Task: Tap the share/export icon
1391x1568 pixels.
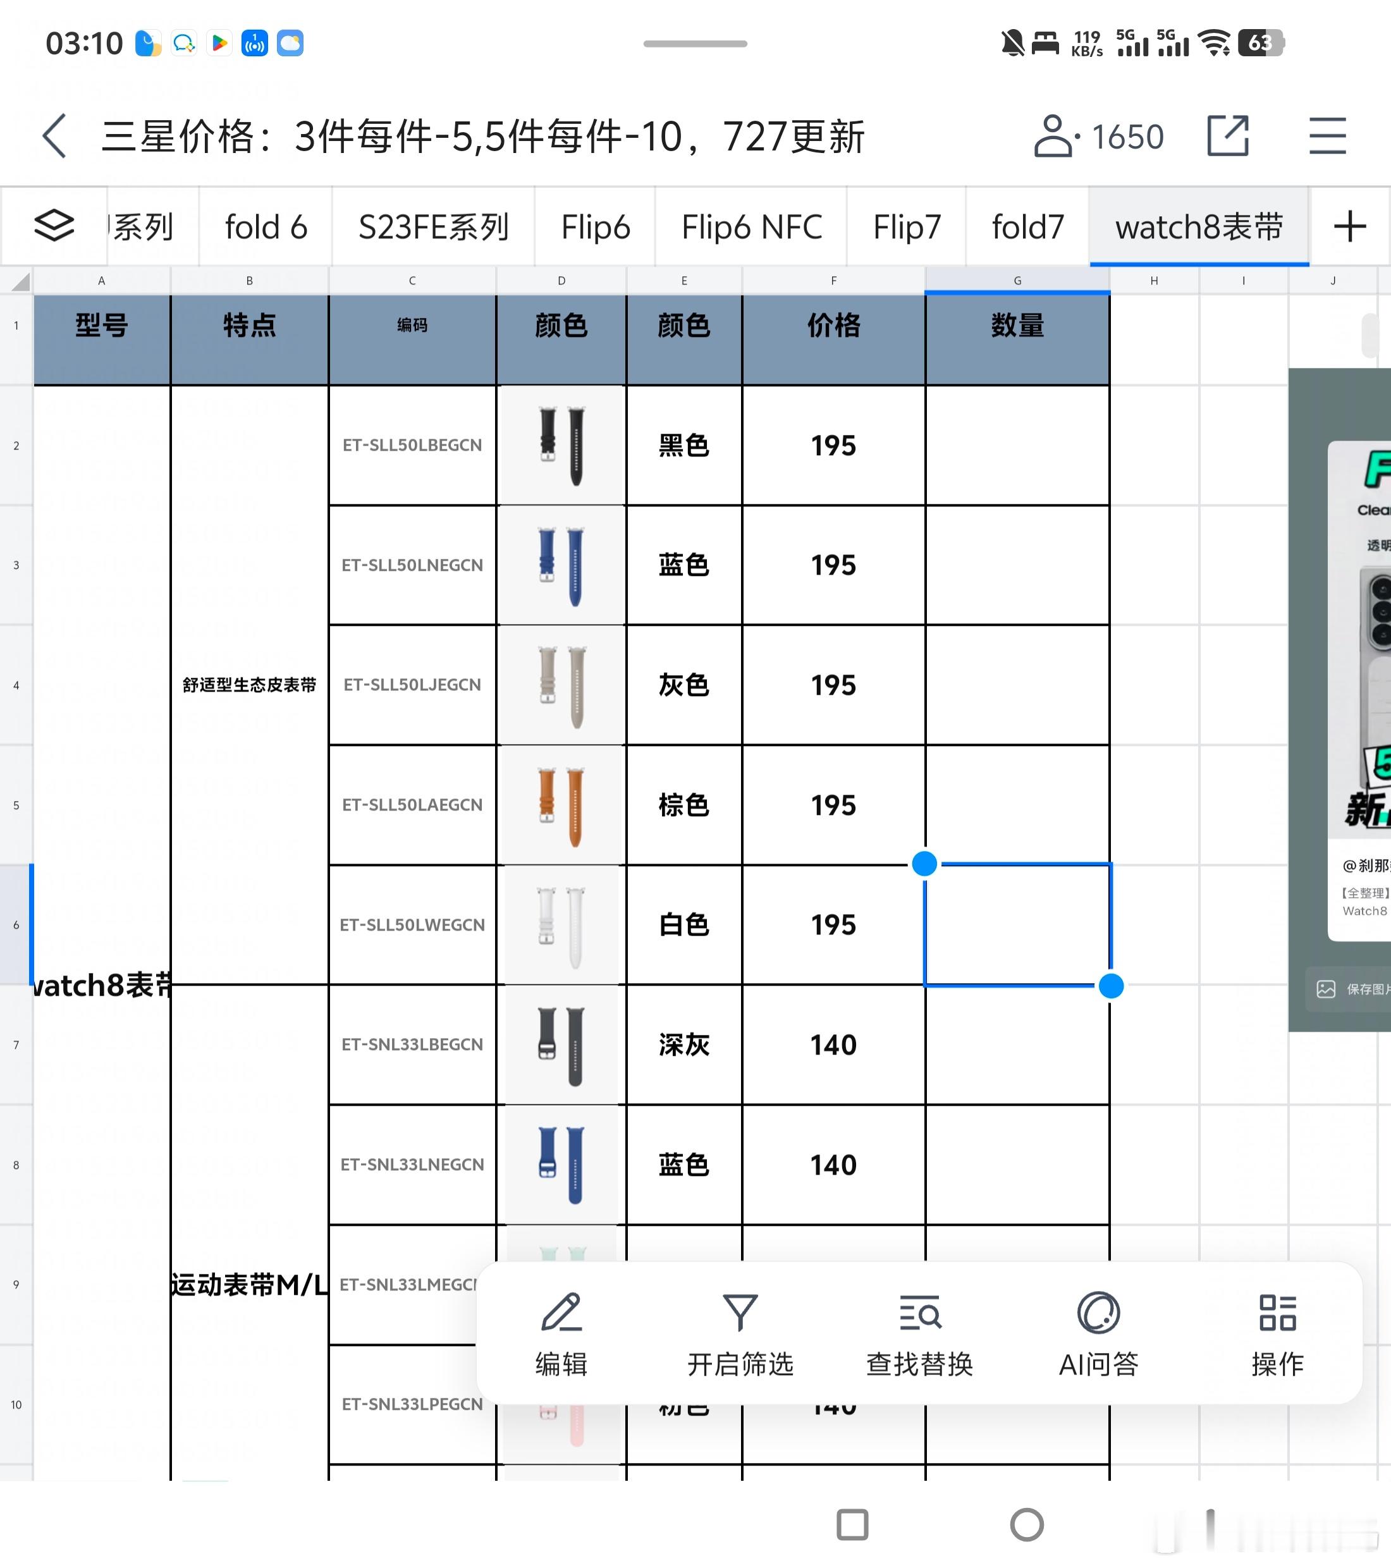Action: [x=1228, y=136]
